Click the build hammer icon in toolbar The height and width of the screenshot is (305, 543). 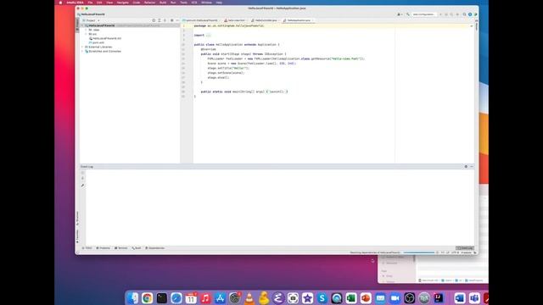tap(408, 14)
